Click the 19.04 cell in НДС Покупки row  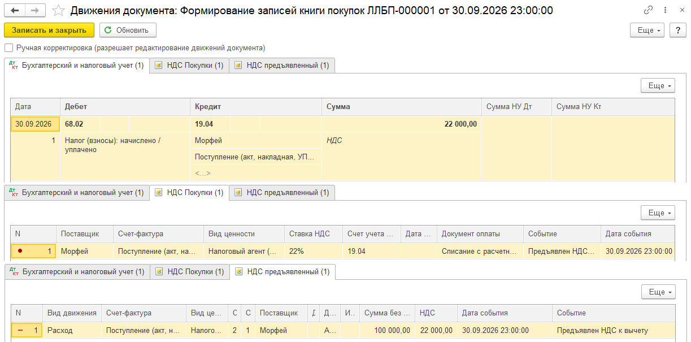tap(371, 251)
